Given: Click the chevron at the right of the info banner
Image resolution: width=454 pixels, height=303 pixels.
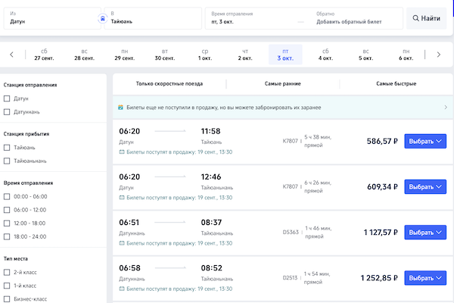Looking at the screenshot, I should (x=445, y=108).
